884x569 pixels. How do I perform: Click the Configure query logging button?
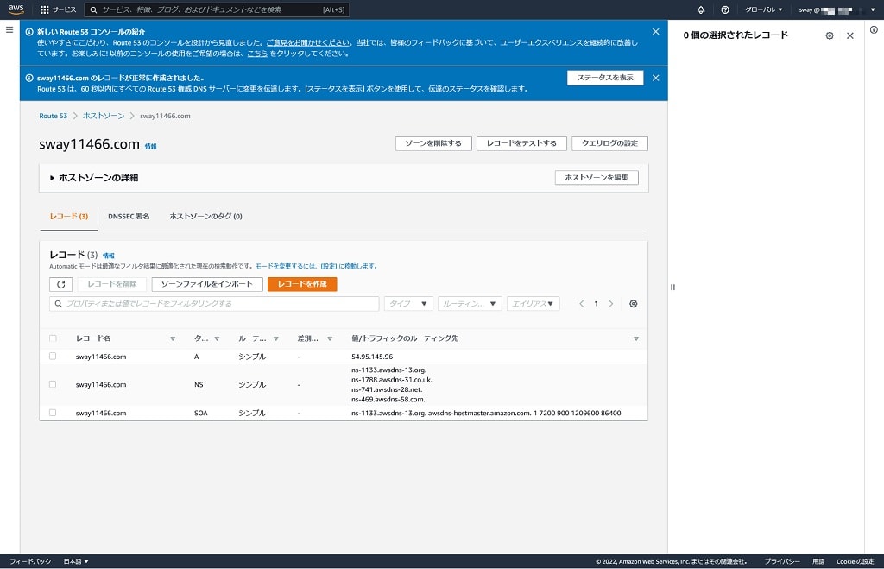coord(609,143)
